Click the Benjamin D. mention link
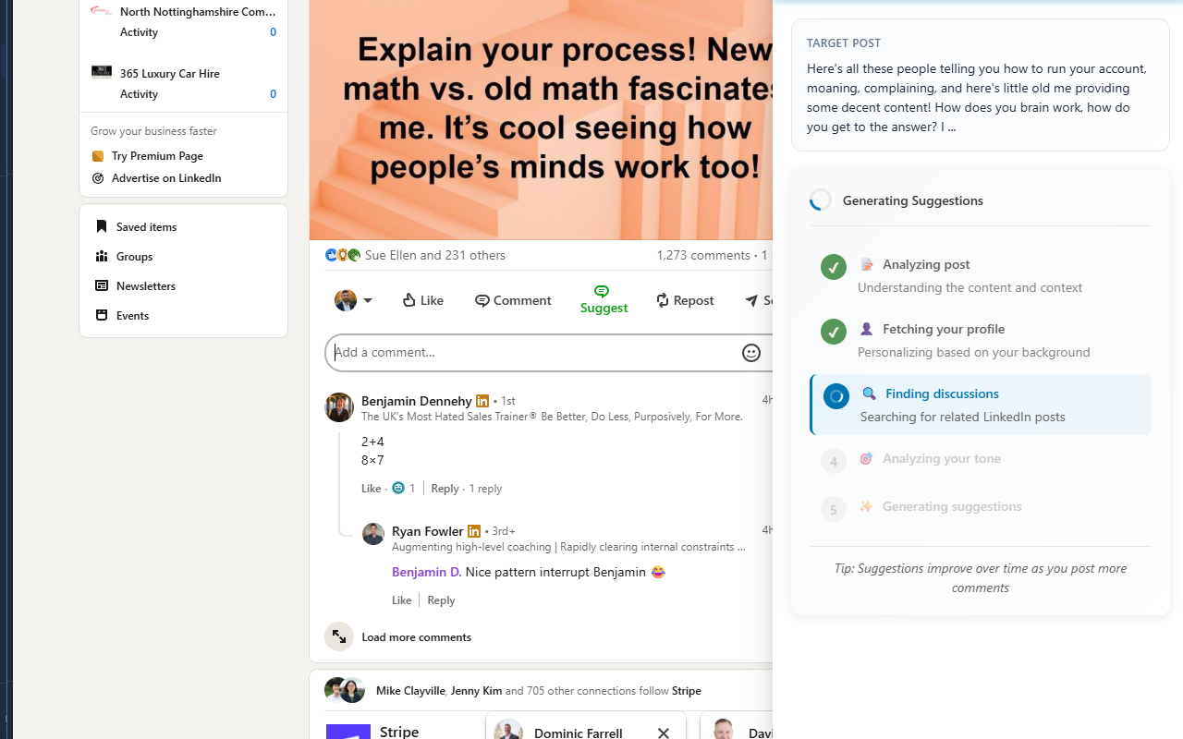Viewport: 1183px width, 739px height. click(426, 572)
